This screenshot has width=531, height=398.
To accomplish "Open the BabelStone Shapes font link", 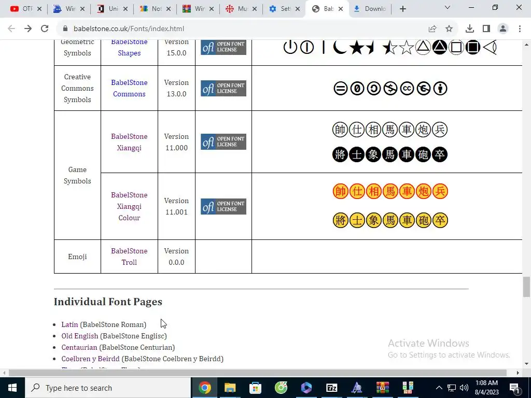I will pos(129,47).
